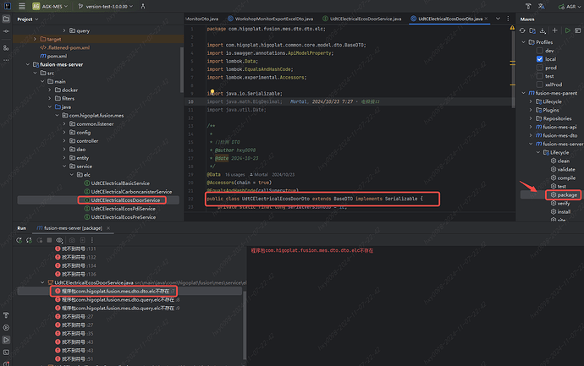
Task: Click the Translate icon in top bar
Action: (541, 6)
